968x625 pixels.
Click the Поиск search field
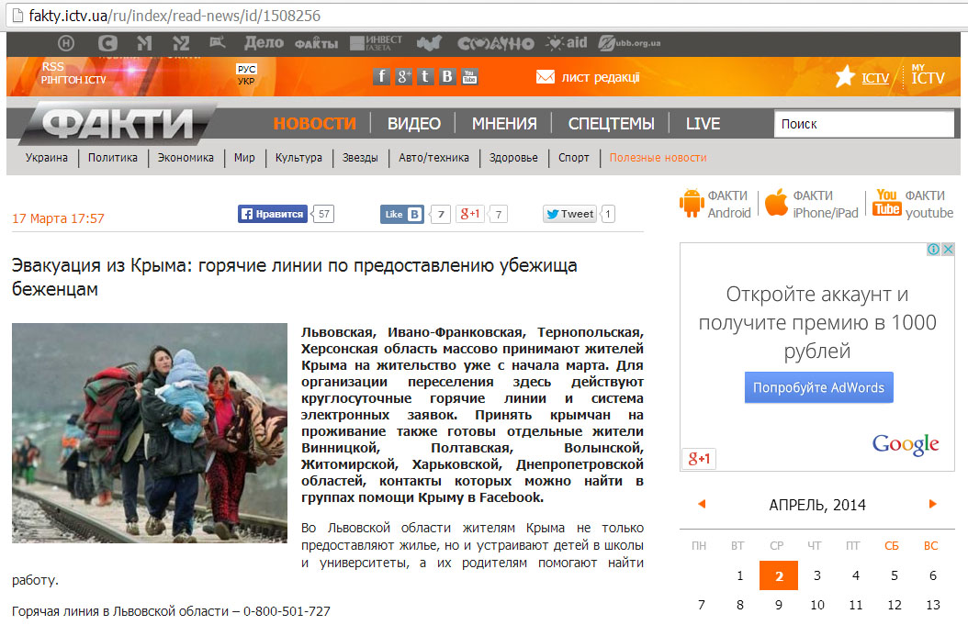click(x=863, y=124)
